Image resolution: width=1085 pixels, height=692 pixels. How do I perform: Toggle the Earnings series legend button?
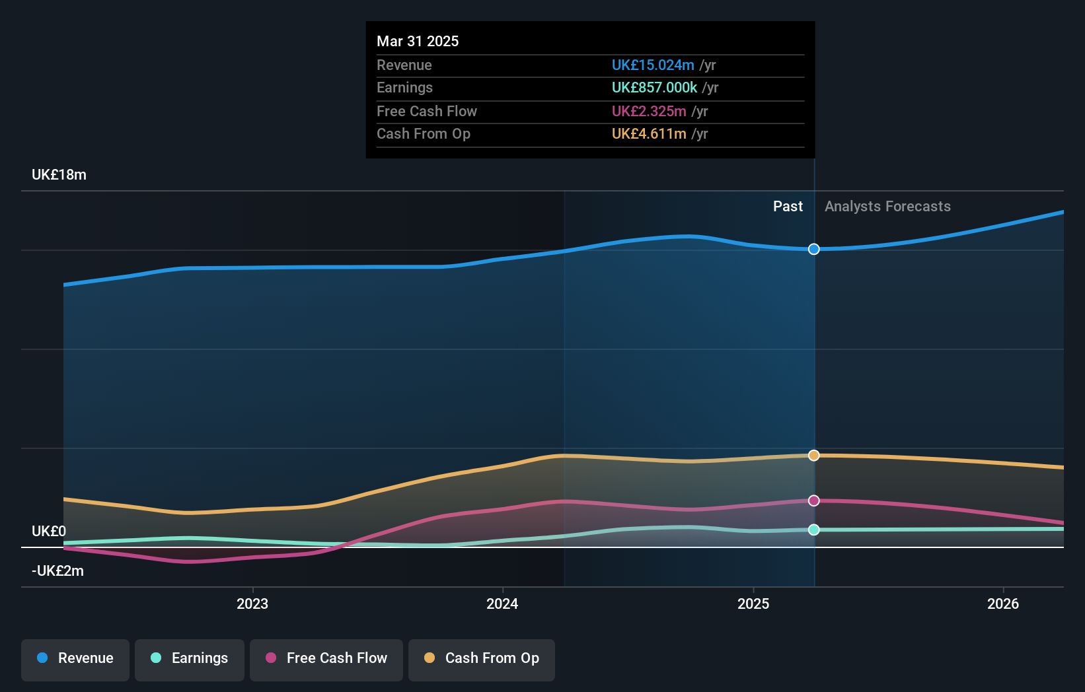[190, 660]
